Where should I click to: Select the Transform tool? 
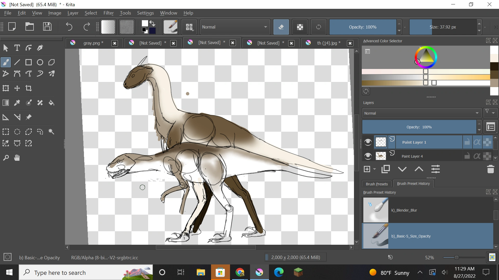click(x=6, y=88)
